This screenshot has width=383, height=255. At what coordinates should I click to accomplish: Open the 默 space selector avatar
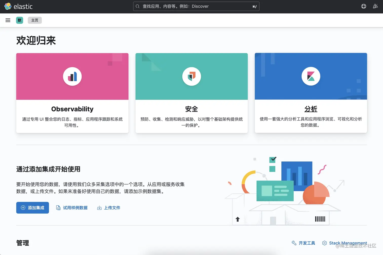[20, 20]
